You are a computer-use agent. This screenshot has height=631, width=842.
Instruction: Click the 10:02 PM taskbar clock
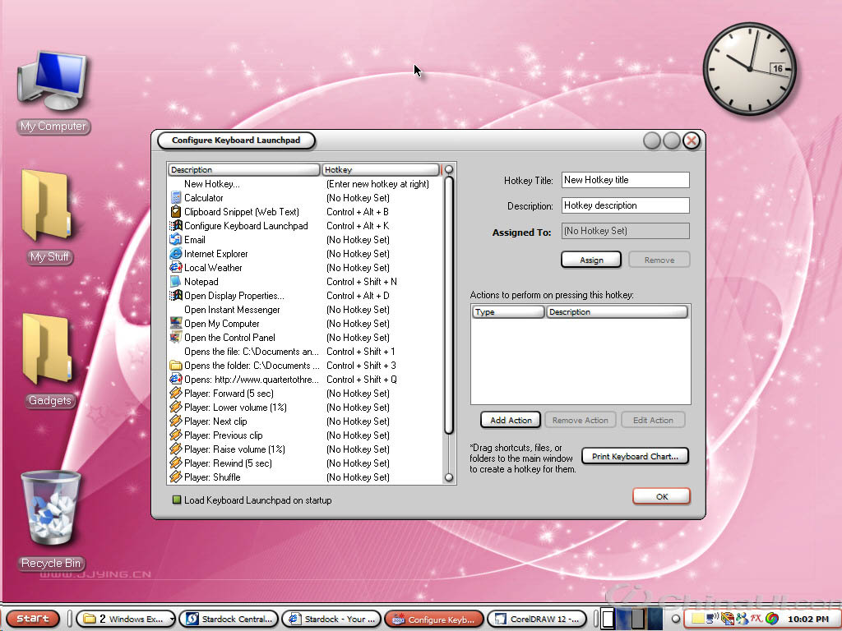coord(807,619)
